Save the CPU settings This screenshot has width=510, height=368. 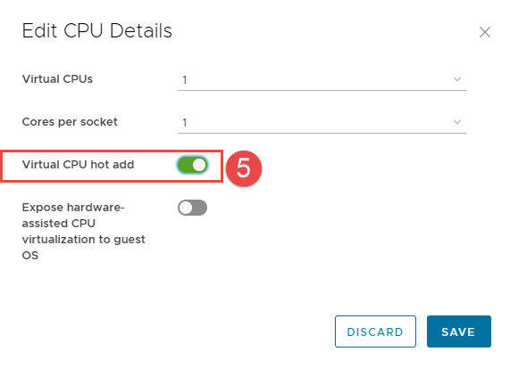(x=458, y=331)
